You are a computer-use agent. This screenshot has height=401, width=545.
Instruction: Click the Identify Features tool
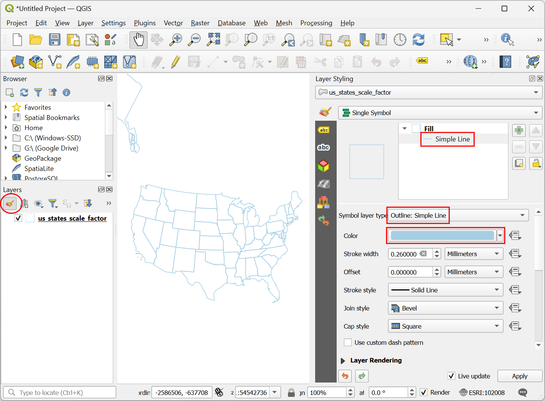507,40
